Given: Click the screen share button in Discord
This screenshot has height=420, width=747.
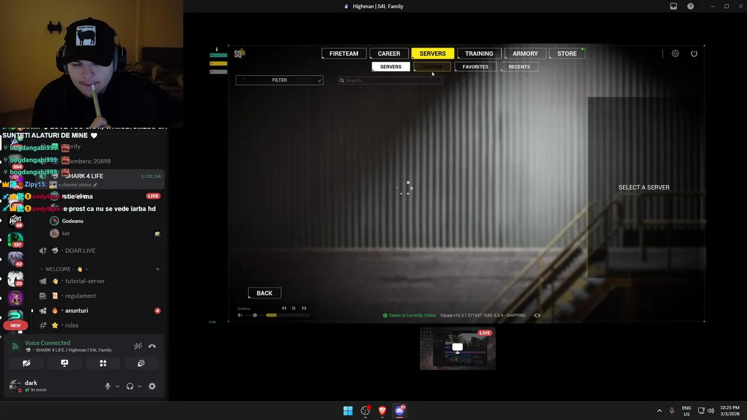Looking at the screenshot, I should [x=65, y=363].
